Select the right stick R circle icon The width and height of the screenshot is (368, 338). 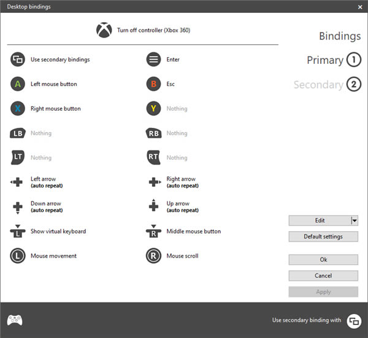pos(153,256)
